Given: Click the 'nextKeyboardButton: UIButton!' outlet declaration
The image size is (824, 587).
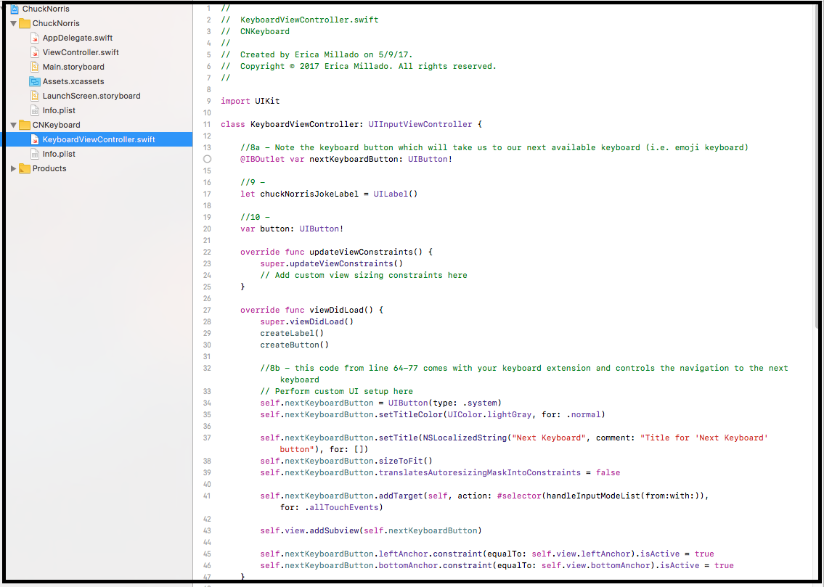Looking at the screenshot, I should click(380, 159).
